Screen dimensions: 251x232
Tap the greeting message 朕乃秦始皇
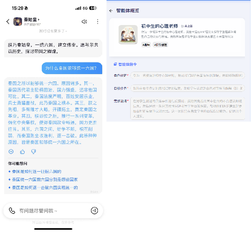click(x=53, y=48)
